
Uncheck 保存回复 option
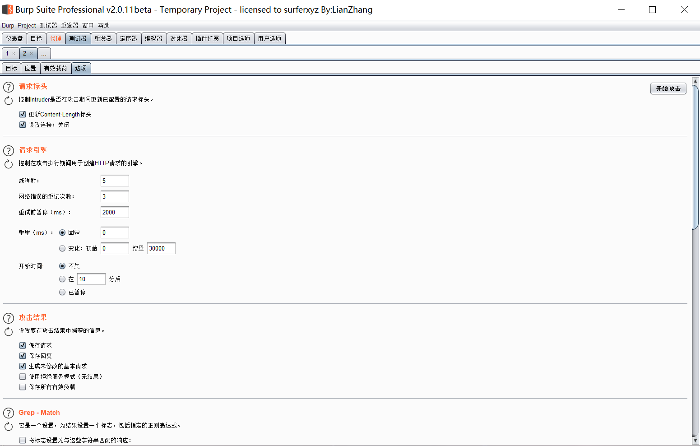click(23, 356)
